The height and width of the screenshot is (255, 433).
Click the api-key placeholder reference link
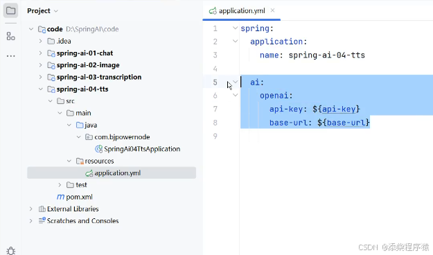[339, 109]
